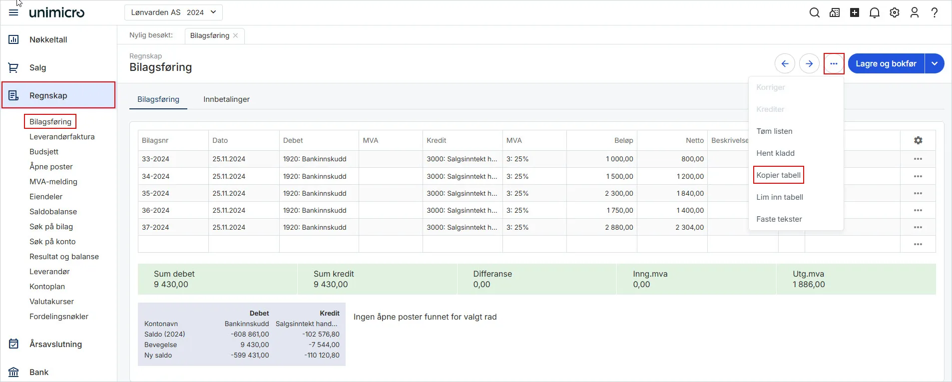The width and height of the screenshot is (952, 382).
Task: Open Søk på bilag in the sidebar
Action: tap(51, 227)
